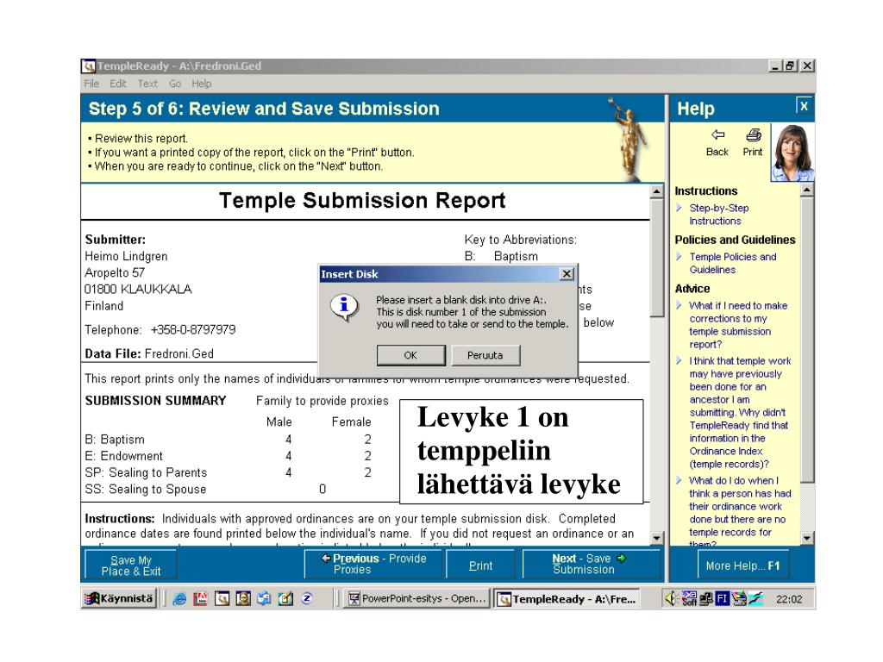Open 'What if I need to make corrections' advice
This screenshot has height=662, width=883.
[x=738, y=325]
